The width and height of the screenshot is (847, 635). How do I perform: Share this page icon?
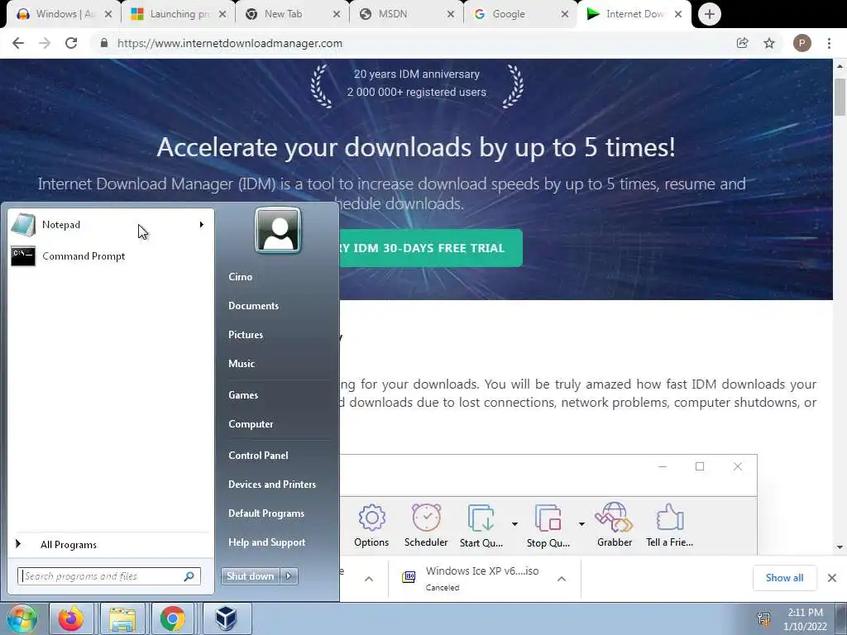click(742, 43)
